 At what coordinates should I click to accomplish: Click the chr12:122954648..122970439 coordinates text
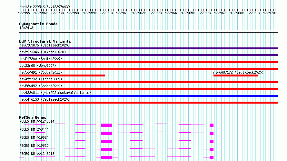coord(45,7)
